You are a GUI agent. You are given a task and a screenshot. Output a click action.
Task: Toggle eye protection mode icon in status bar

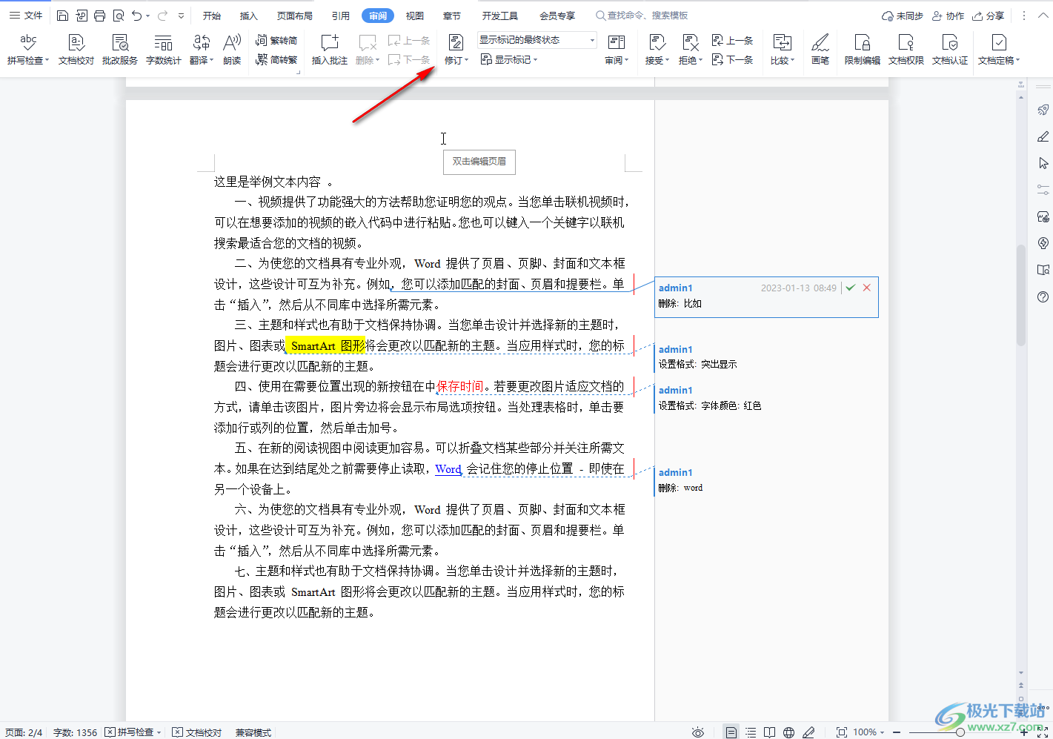(698, 732)
